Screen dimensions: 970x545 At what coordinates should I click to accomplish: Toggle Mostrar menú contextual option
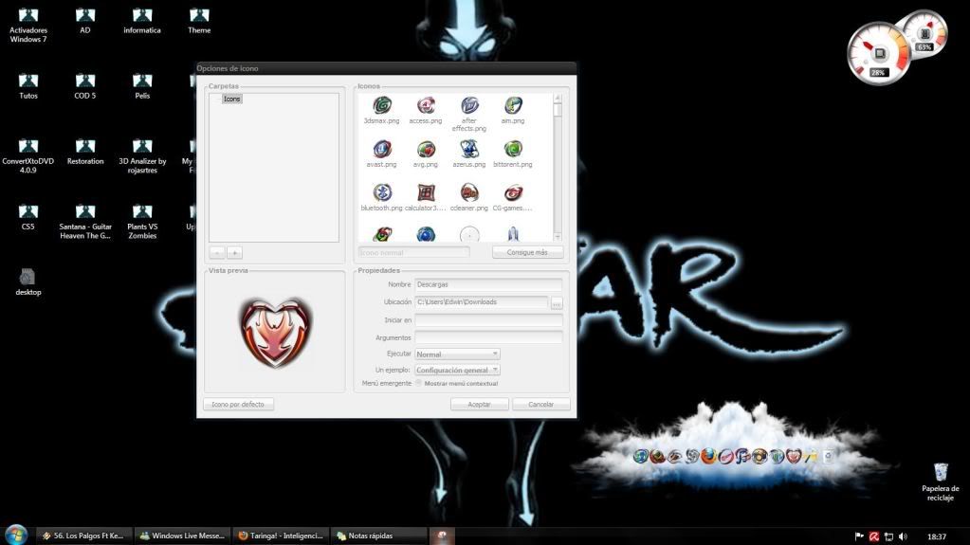tap(419, 383)
